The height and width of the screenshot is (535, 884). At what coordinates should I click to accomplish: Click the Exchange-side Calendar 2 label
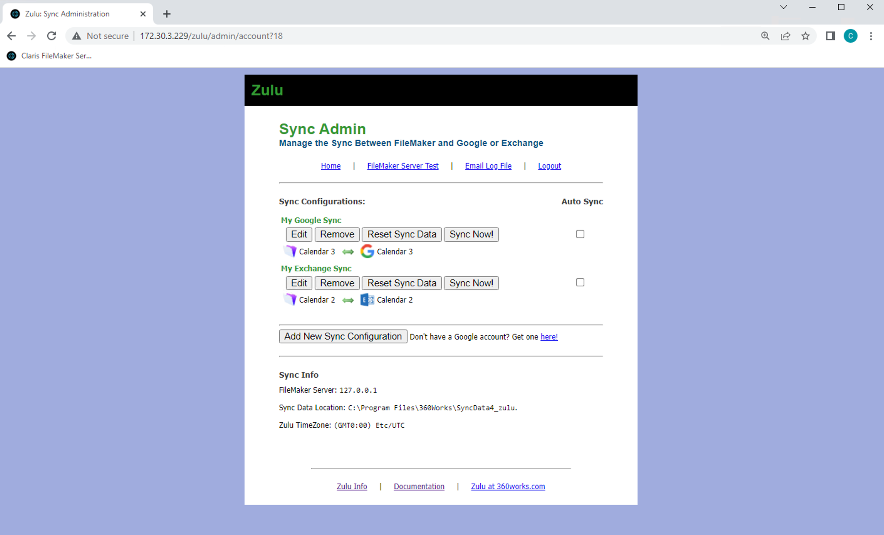pos(395,300)
